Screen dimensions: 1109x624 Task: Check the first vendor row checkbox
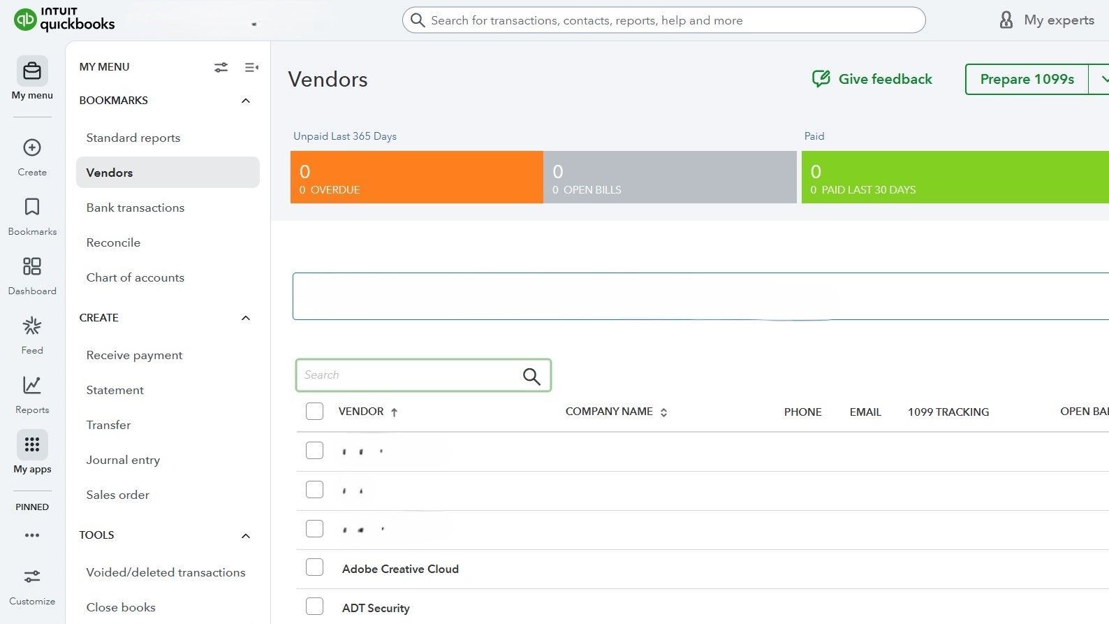pos(314,451)
